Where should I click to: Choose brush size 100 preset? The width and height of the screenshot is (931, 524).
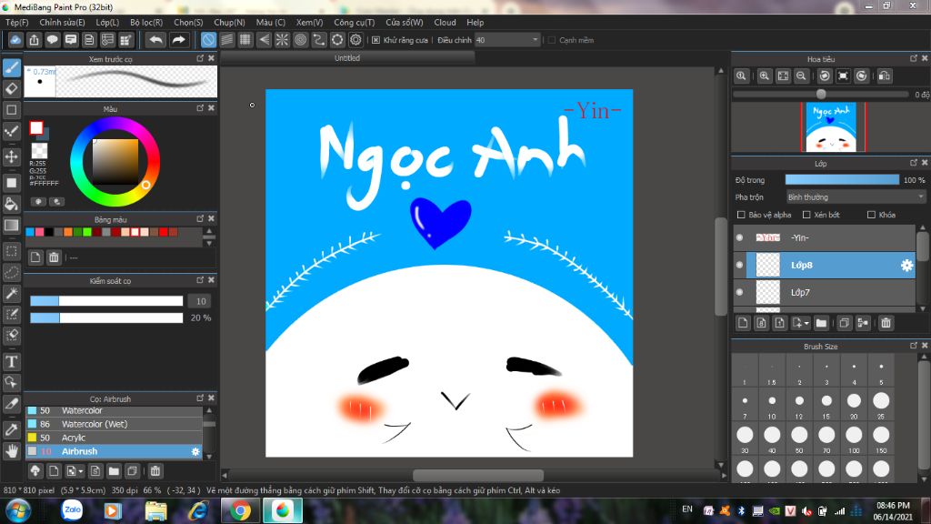(854, 438)
